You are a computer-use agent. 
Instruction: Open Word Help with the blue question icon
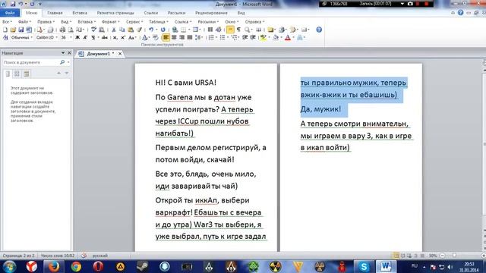point(319,30)
